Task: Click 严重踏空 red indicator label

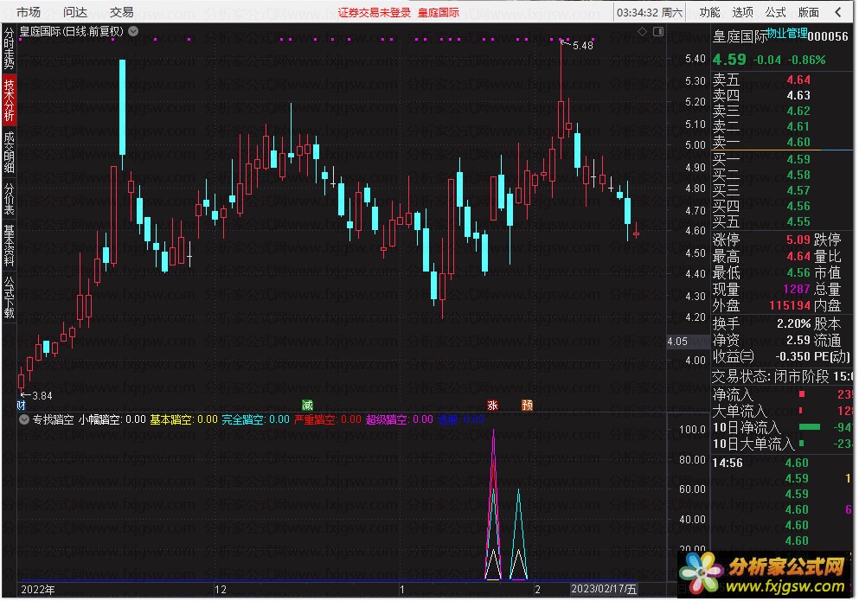Action: point(328,419)
